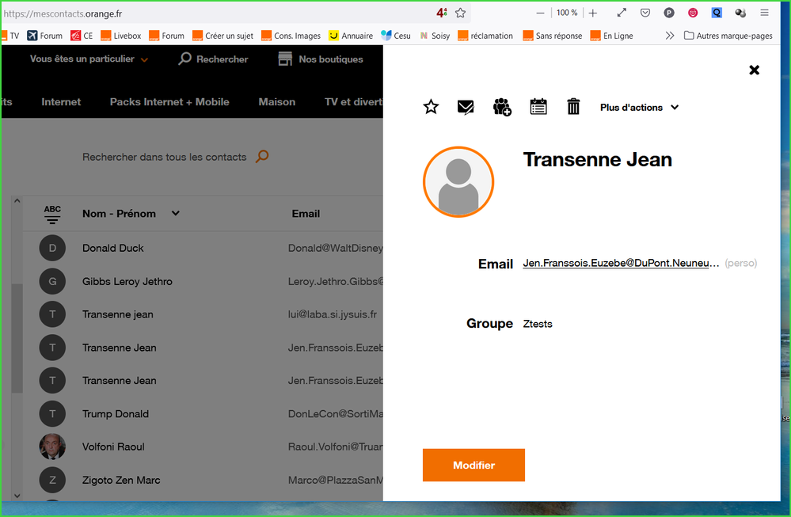791x517 pixels.
Task: Send email via envelope icon
Action: click(x=466, y=107)
